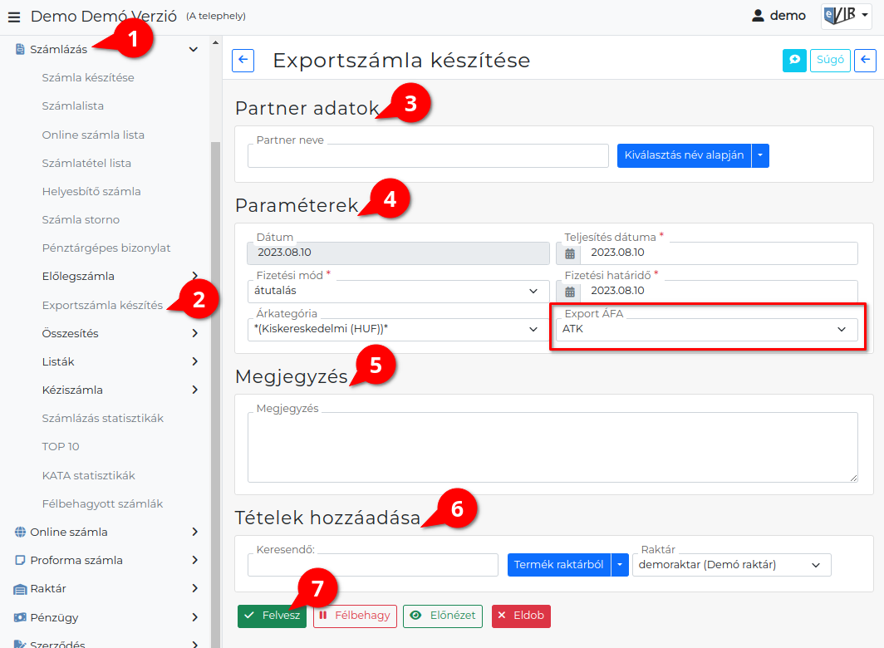
Task: Click into the Megjegyzés text area
Action: (552, 447)
